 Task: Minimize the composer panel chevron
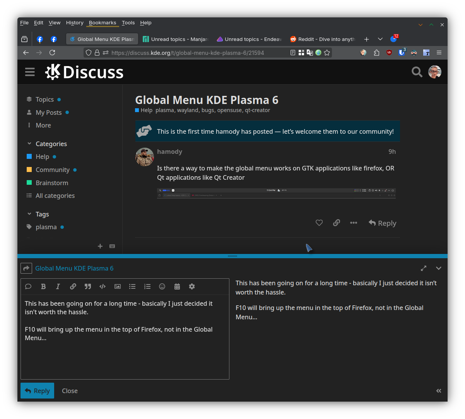click(x=439, y=268)
